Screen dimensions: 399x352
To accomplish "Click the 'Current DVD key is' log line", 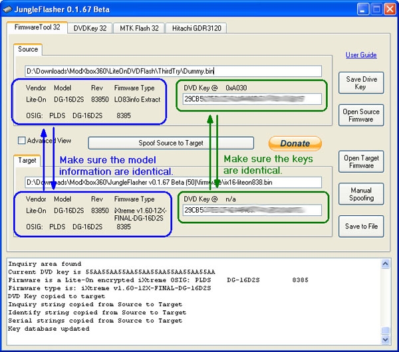I will coord(112,272).
